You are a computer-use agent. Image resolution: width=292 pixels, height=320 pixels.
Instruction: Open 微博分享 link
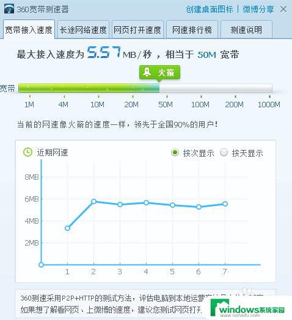tap(258, 9)
